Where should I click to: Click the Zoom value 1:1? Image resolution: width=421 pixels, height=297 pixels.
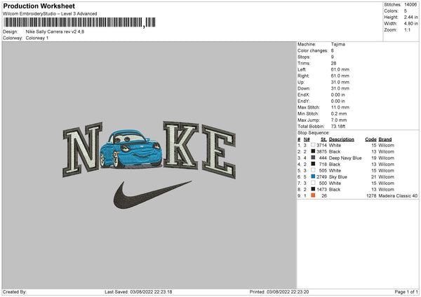[407, 29]
